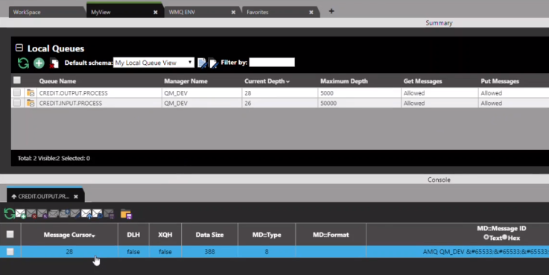
Task: Check the CREDIT.INPUT.PROCESS queue checkbox
Action: (17, 103)
